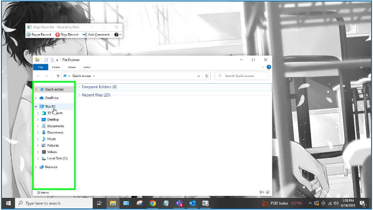Select Local Disk (C:)
This screenshot has height=210, width=373.
coord(57,158)
